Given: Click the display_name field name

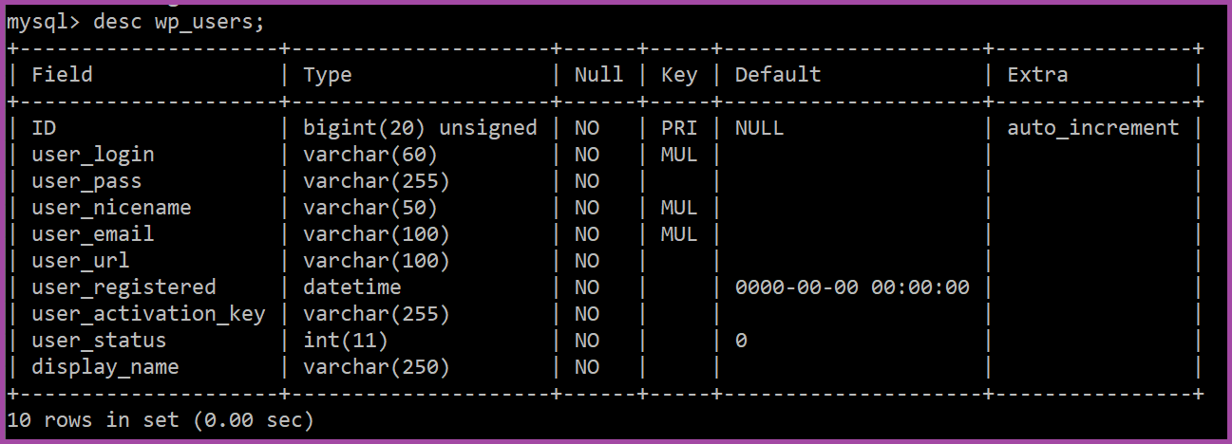Looking at the screenshot, I should pyautogui.click(x=105, y=367).
